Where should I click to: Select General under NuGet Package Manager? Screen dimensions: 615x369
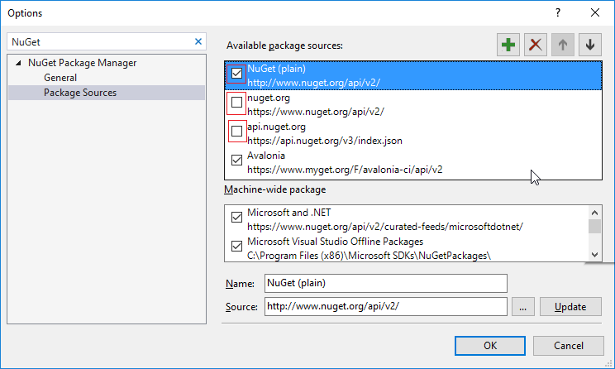(x=60, y=78)
